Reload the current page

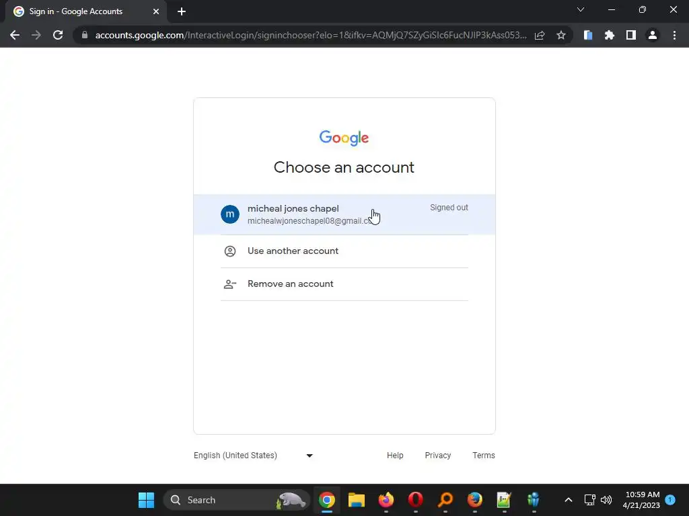coord(58,35)
